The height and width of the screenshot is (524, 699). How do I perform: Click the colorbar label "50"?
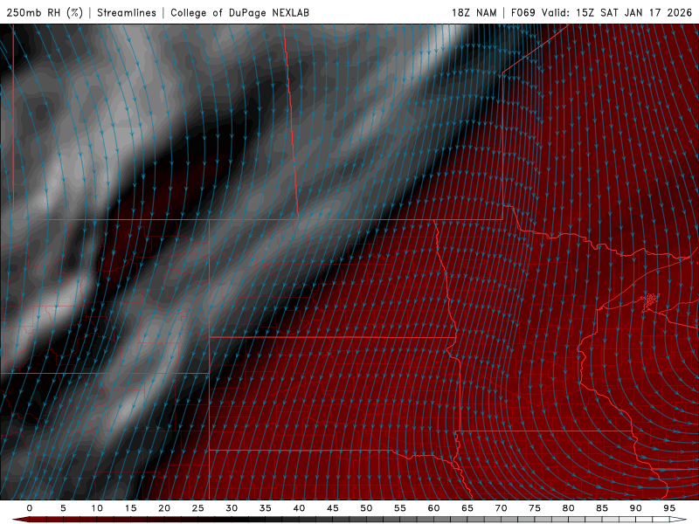tap(366, 508)
